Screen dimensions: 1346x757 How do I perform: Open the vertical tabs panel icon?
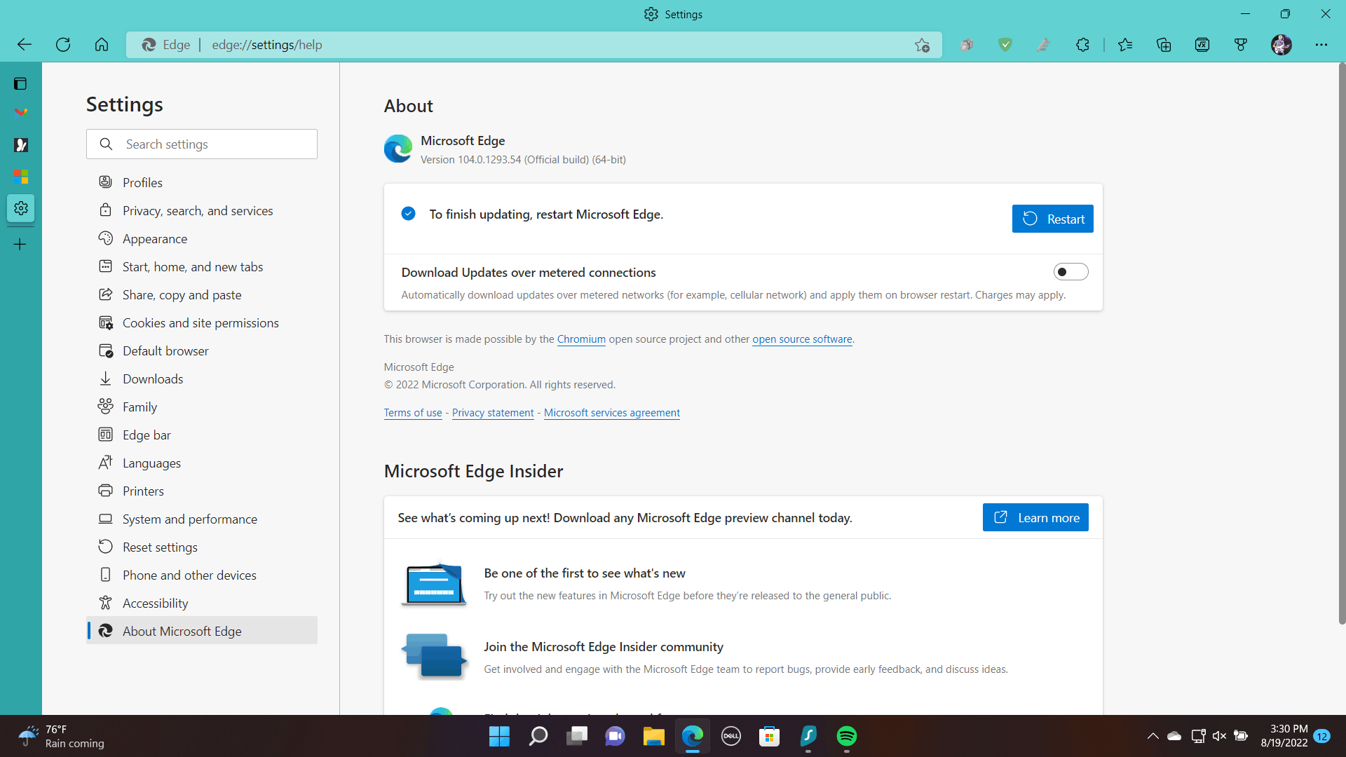[20, 84]
